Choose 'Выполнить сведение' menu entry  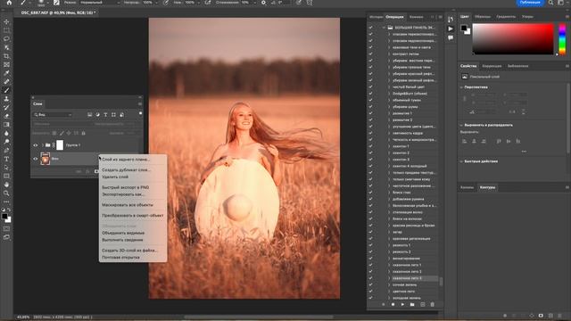pyautogui.click(x=122, y=240)
